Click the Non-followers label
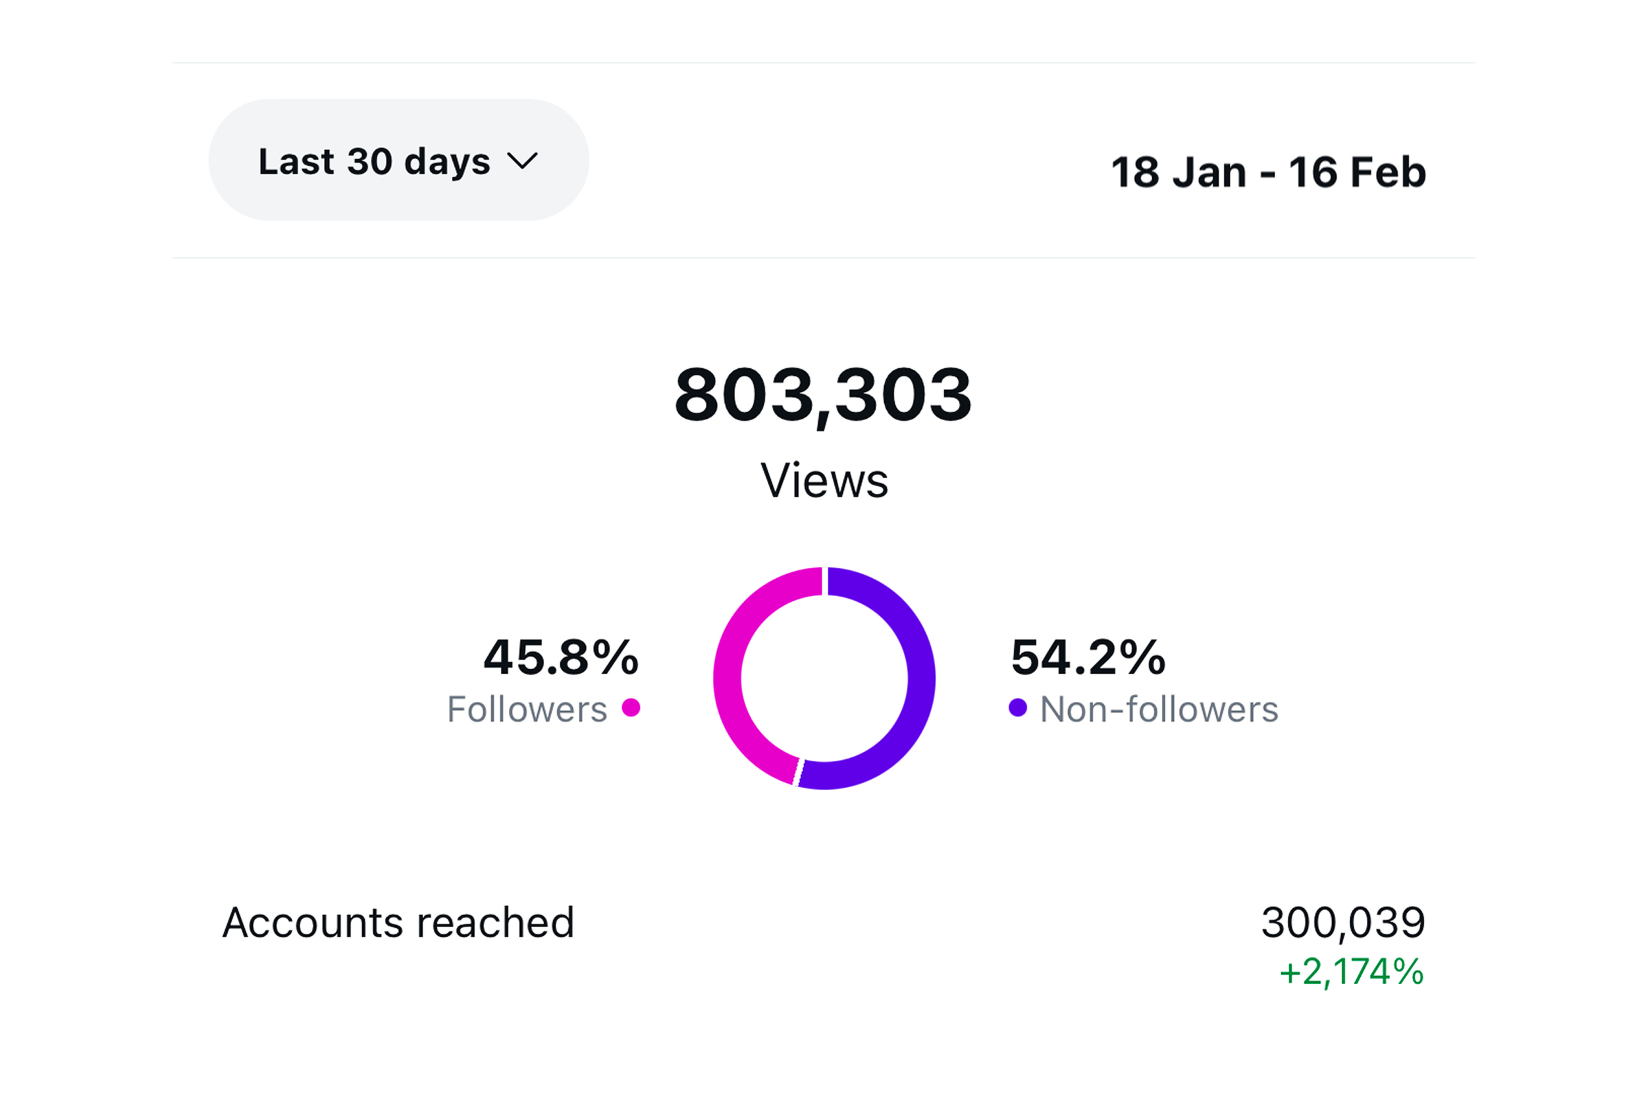This screenshot has height=1103, width=1646. click(x=1160, y=709)
